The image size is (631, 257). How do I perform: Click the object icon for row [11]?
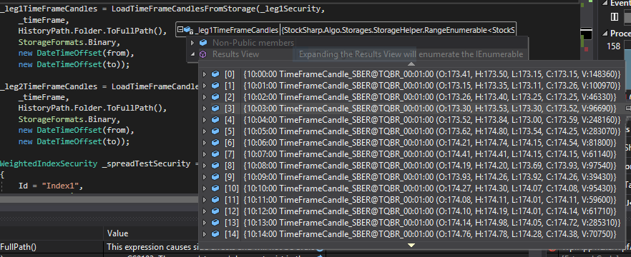tap(216, 200)
